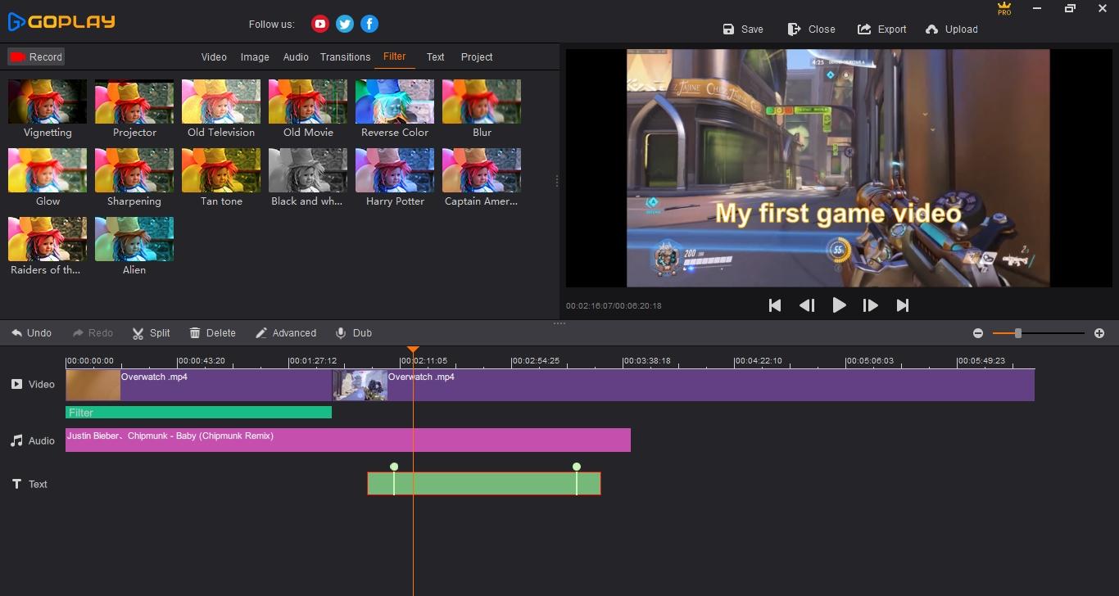The width and height of the screenshot is (1119, 596).
Task: Select the green text clip on timeline
Action: pos(484,484)
